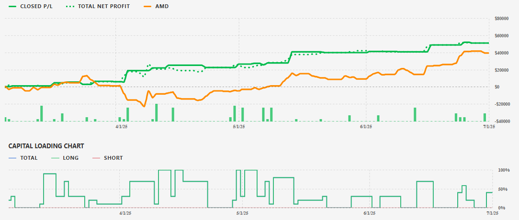Click the 7/1/25 date on capital loading chart
This screenshot has height=220, width=519.
pyautogui.click(x=492, y=214)
